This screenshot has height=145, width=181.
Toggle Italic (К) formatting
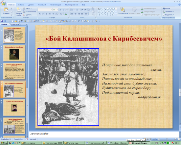[x=43, y=14]
